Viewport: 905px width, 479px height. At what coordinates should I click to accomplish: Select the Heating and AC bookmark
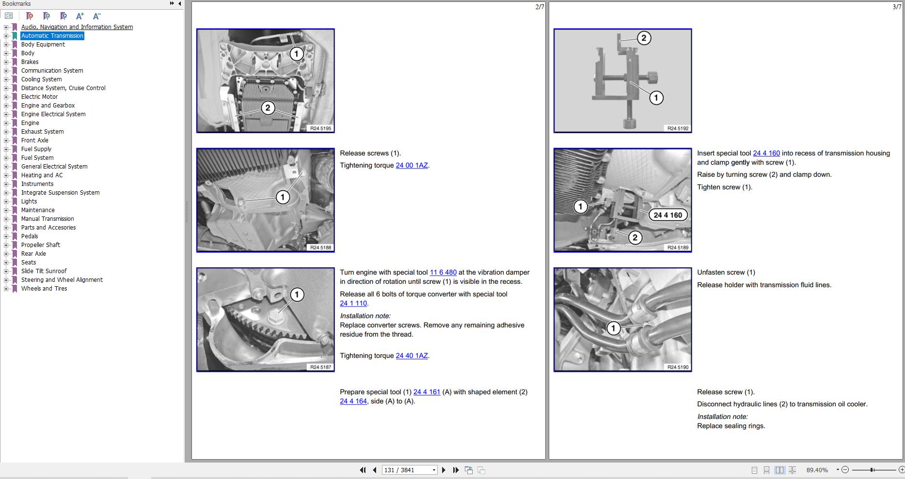[42, 175]
